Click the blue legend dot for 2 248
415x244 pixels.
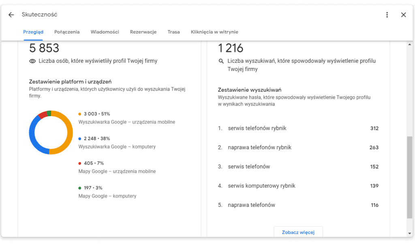80,139
